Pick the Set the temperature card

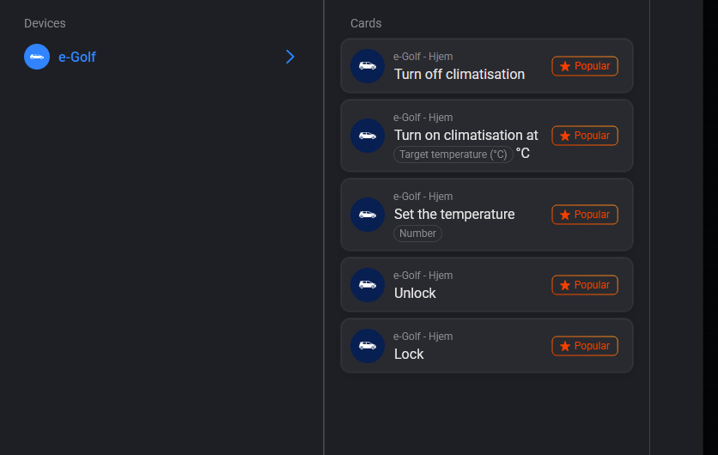(454, 214)
